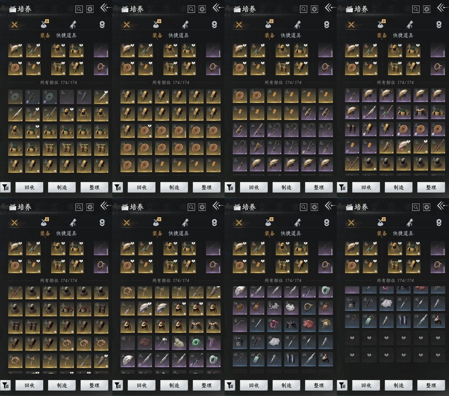Select white cloth item in bottom-right panel inventory
The image size is (449, 396).
pos(387,303)
